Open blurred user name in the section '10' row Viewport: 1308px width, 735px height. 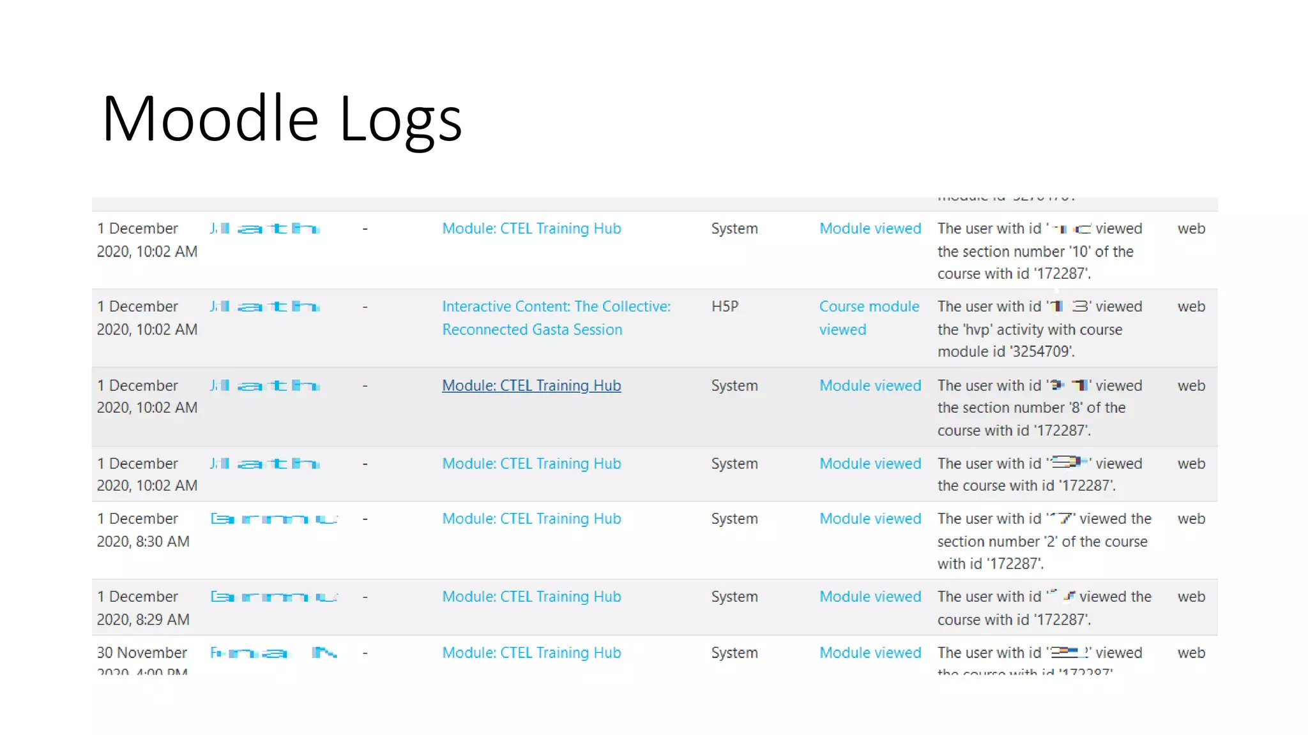(x=265, y=228)
